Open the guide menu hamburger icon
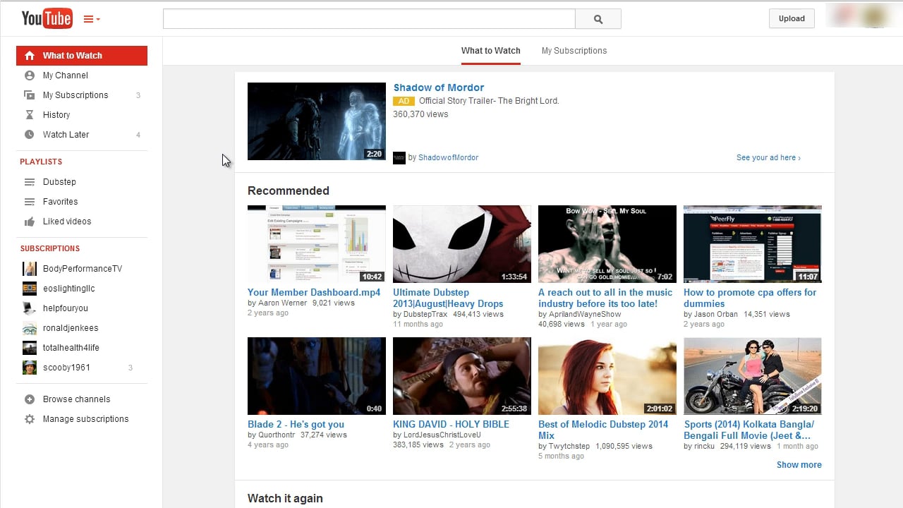903x508 pixels. coord(87,19)
